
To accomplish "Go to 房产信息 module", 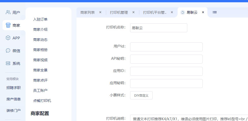I will pyautogui.click(x=14, y=99).
